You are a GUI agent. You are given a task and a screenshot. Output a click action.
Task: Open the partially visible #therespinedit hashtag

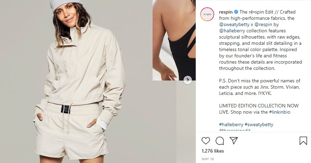pos(235,130)
